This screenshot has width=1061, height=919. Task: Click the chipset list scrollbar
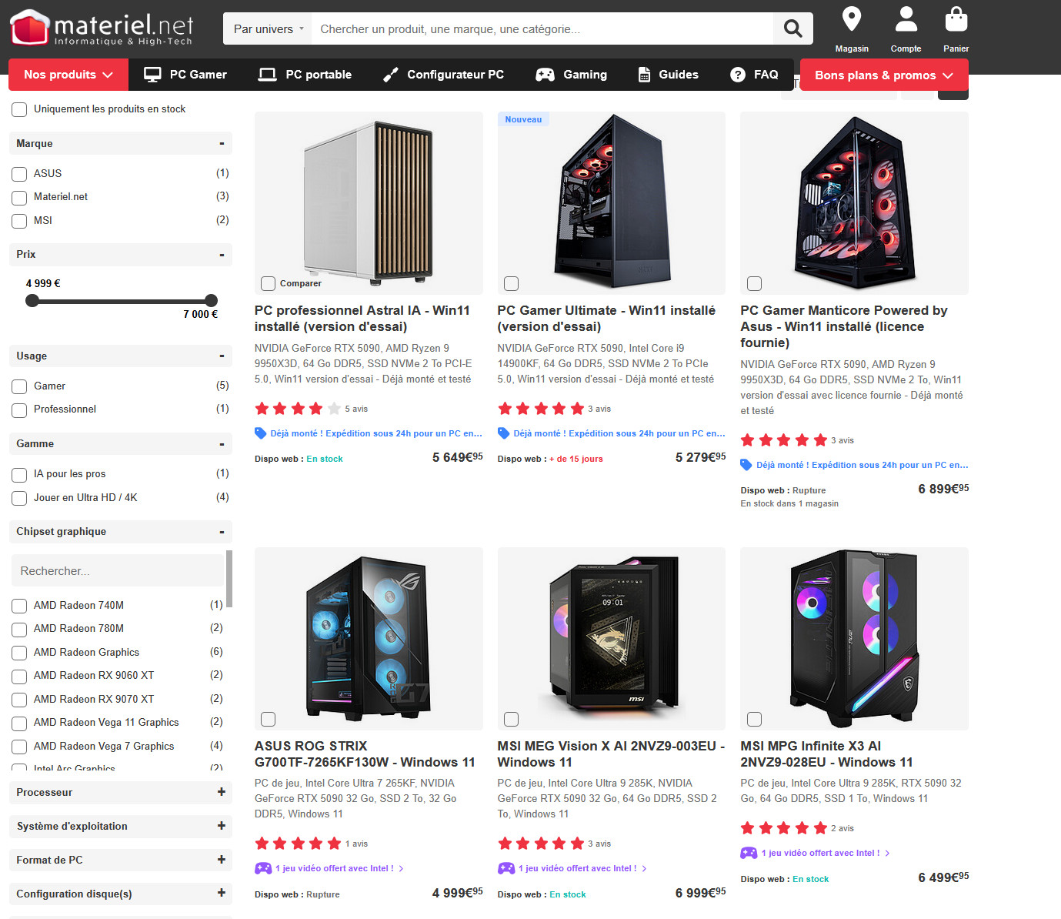pyautogui.click(x=229, y=579)
